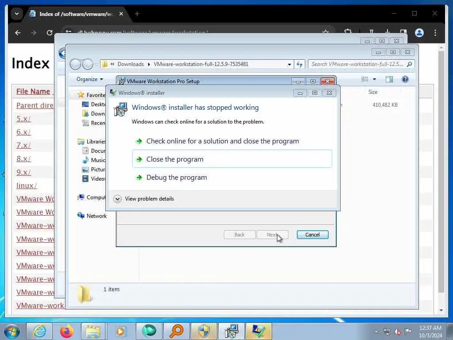Open browser profile avatar
453x340 pixels.
click(419, 33)
